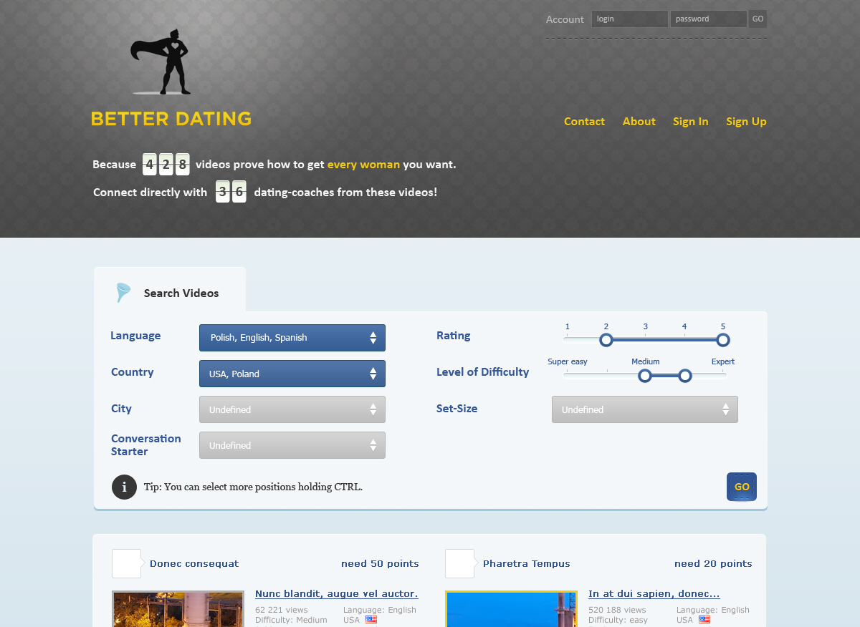860x627 pixels.
Task: Click the 428 videos counter
Action: click(x=166, y=165)
